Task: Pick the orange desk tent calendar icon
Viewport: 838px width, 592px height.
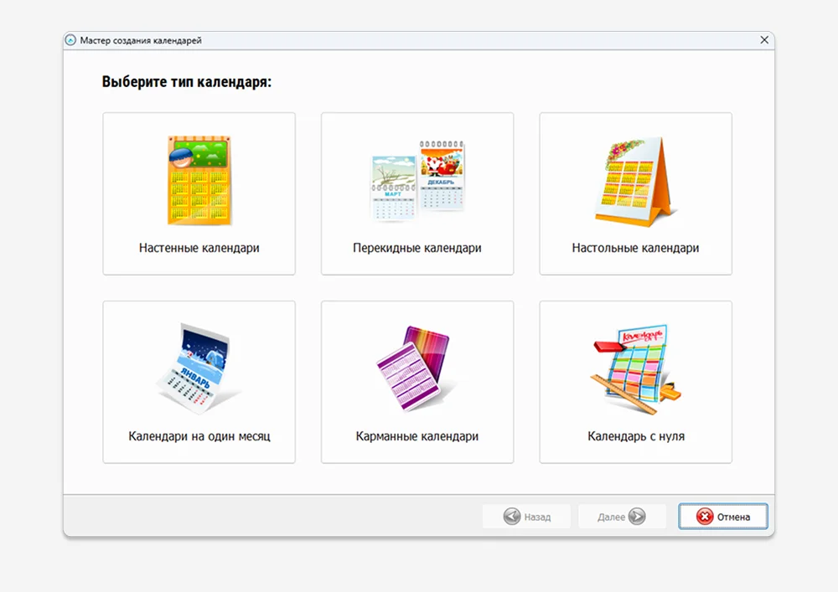Action: (635, 182)
